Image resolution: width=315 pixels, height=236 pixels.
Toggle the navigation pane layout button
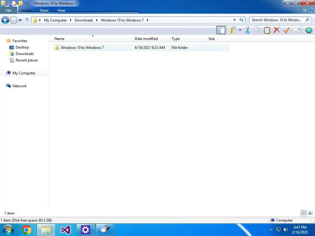[x=221, y=30]
